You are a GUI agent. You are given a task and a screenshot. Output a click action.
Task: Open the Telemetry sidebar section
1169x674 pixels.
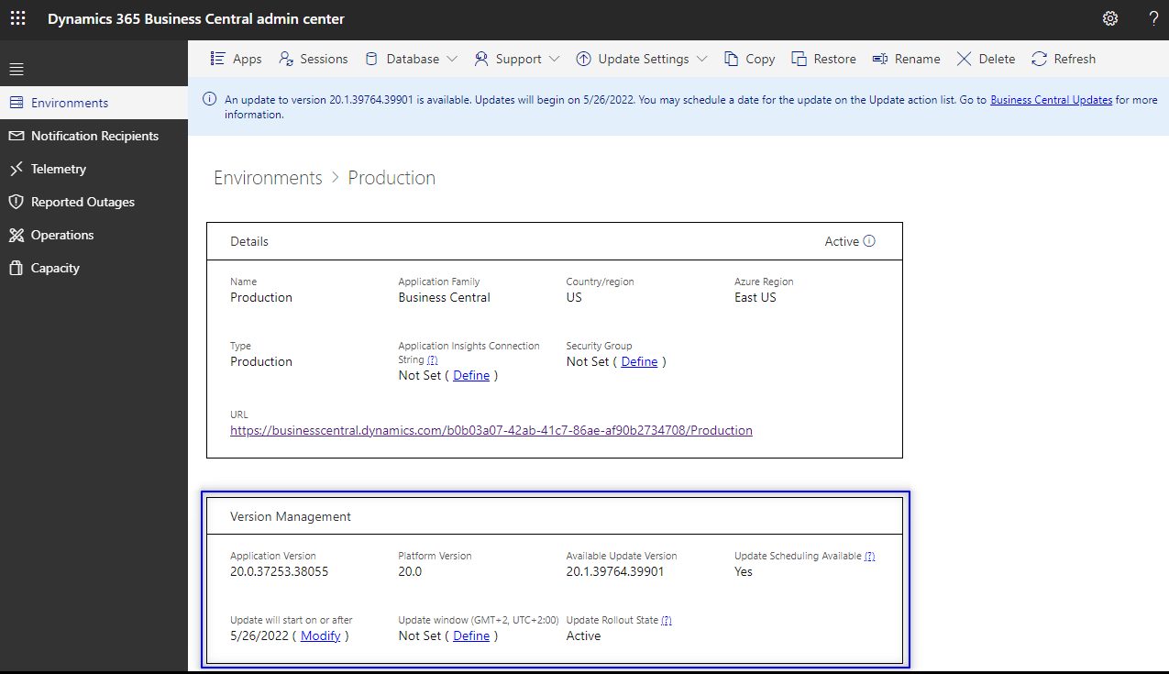point(59,168)
